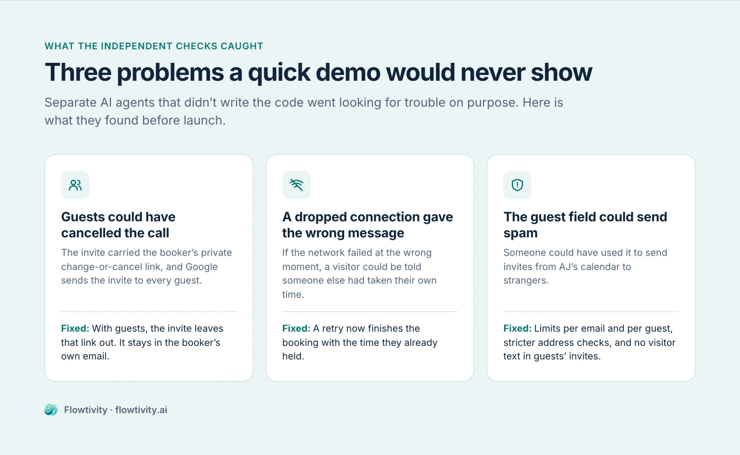Click subtitle starting 'Separate AI agents that didn't write'
740x455 pixels.
(x=304, y=111)
